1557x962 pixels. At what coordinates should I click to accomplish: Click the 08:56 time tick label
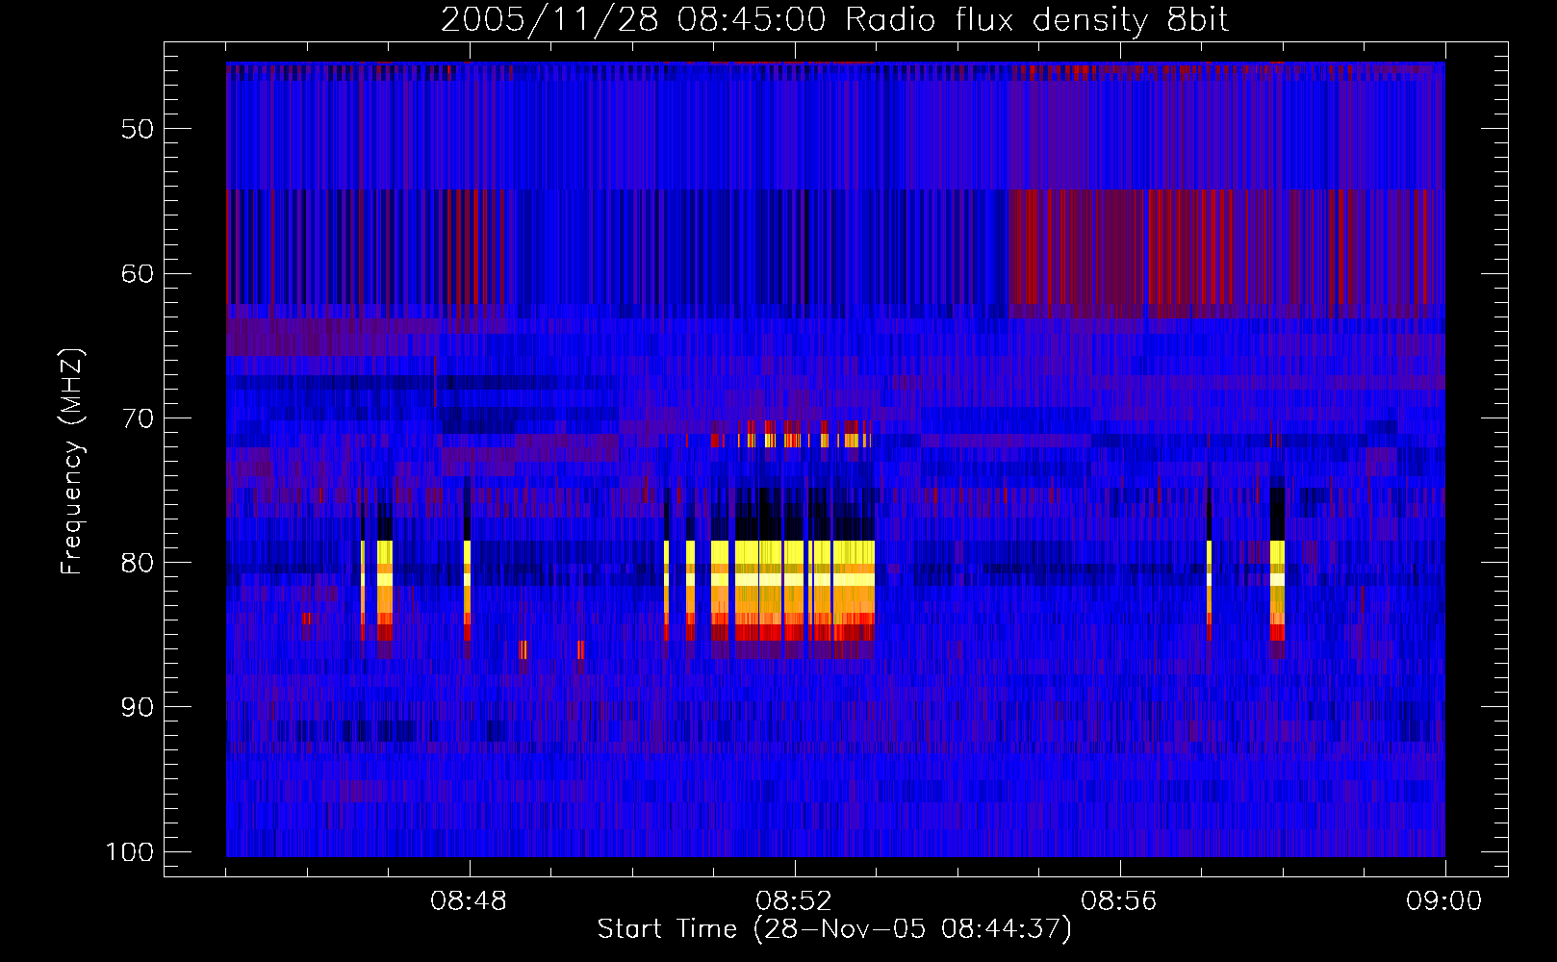1119,901
